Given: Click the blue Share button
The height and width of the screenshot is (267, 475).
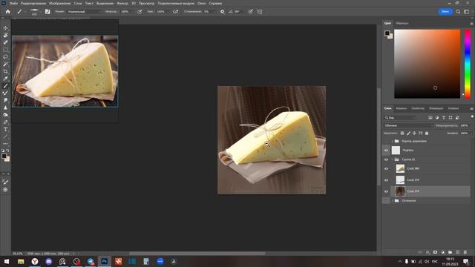Looking at the screenshot, I should click(445, 12).
